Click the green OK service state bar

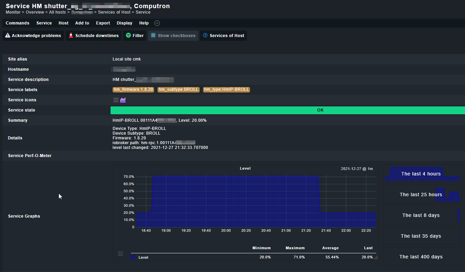pos(288,110)
